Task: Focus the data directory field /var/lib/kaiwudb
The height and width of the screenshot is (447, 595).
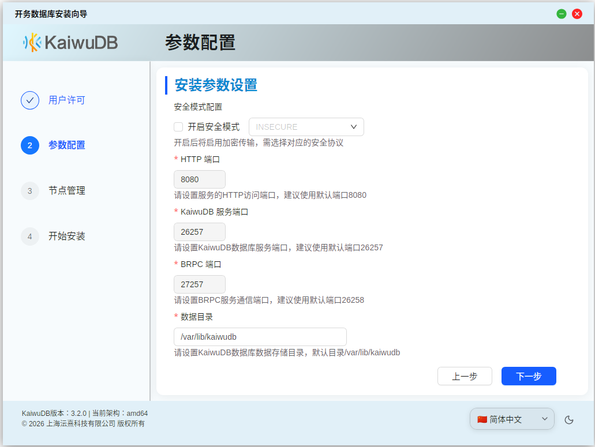Action: (260, 337)
